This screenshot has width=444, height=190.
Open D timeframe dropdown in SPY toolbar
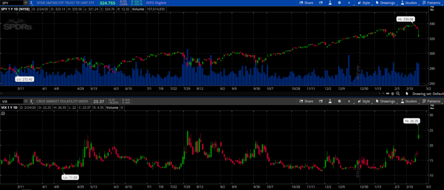pos(349,3)
